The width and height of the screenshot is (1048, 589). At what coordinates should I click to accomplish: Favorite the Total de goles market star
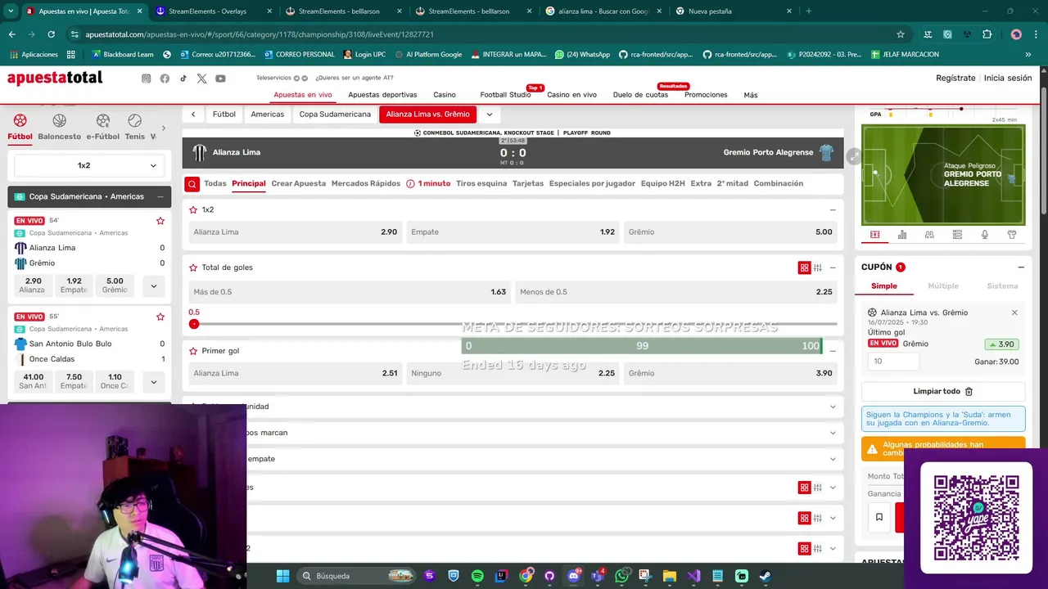[193, 268]
